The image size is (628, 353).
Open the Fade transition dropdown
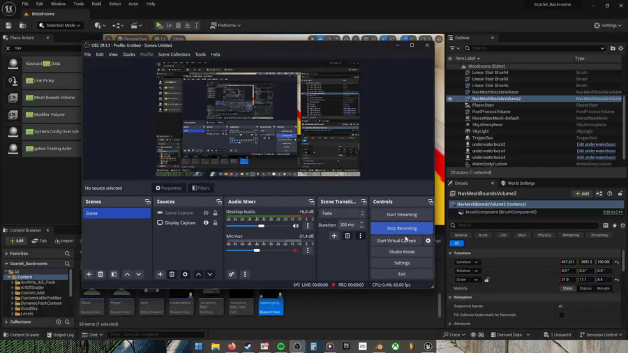pyautogui.click(x=342, y=213)
